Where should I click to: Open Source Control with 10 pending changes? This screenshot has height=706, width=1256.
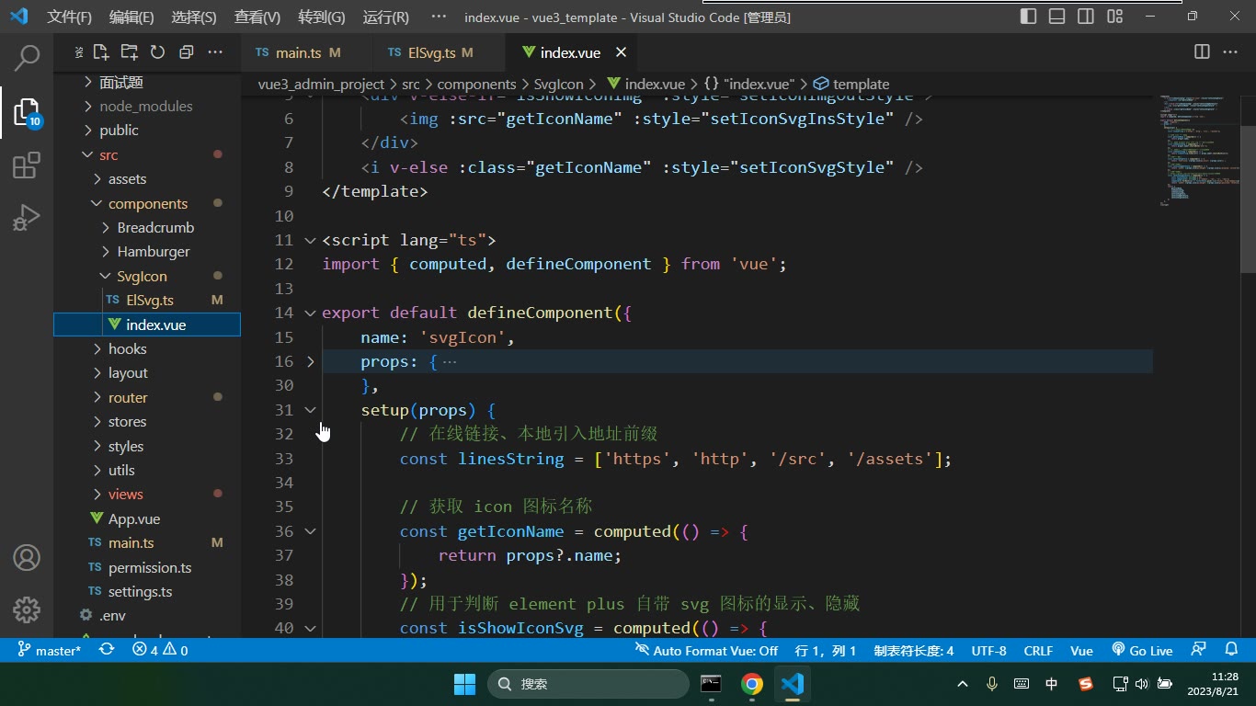coord(27,112)
